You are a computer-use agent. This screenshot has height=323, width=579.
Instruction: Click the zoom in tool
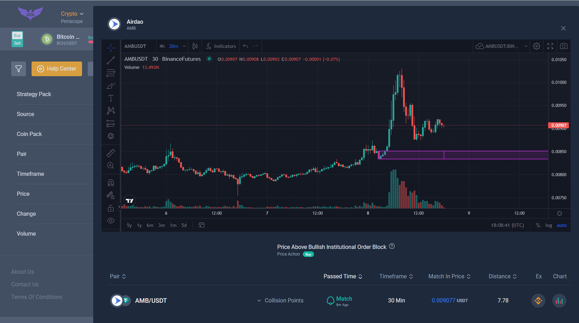[111, 166]
